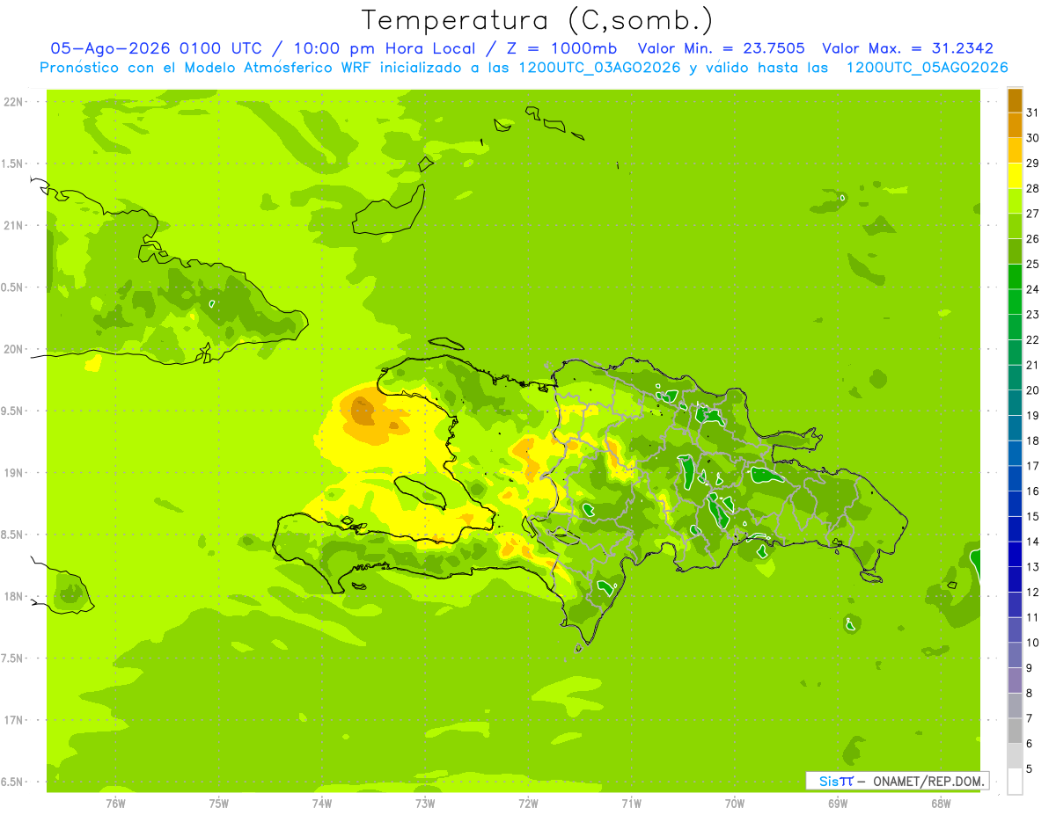Viewport: 1056px width, 815px height.
Task: Pick the blue swatch between 15 and 16
Action: click(x=1015, y=504)
